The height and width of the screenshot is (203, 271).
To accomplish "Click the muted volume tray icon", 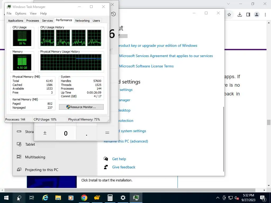I will tap(237, 198).
